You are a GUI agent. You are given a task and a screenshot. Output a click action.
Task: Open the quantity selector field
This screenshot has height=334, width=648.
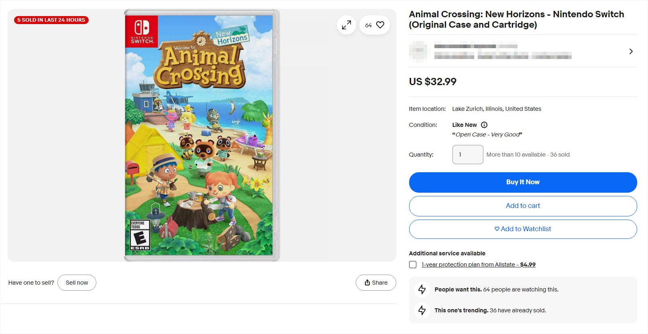[467, 155]
